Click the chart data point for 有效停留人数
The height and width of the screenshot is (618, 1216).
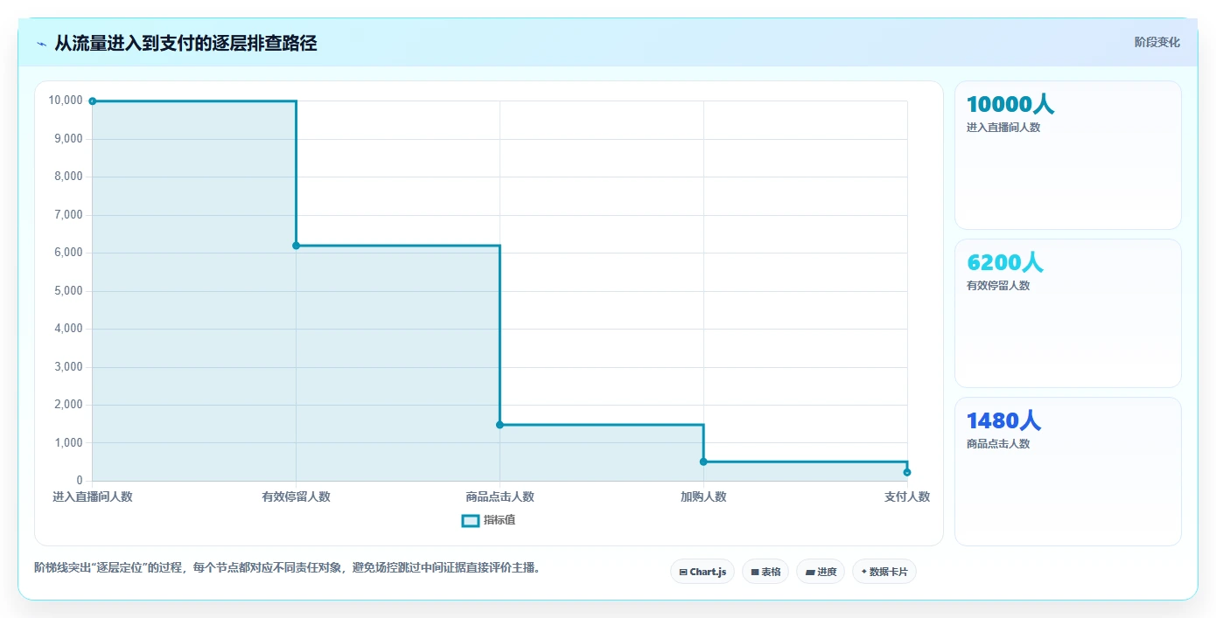point(297,246)
